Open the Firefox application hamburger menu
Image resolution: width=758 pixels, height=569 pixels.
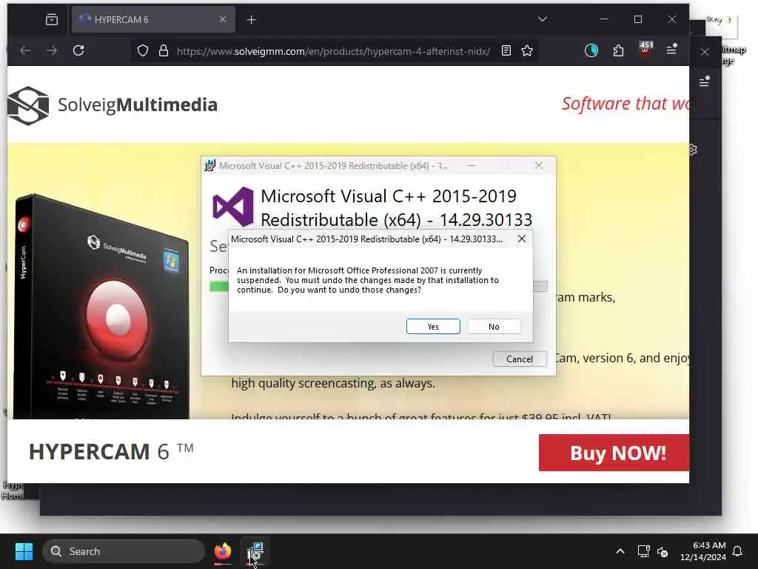pos(671,50)
